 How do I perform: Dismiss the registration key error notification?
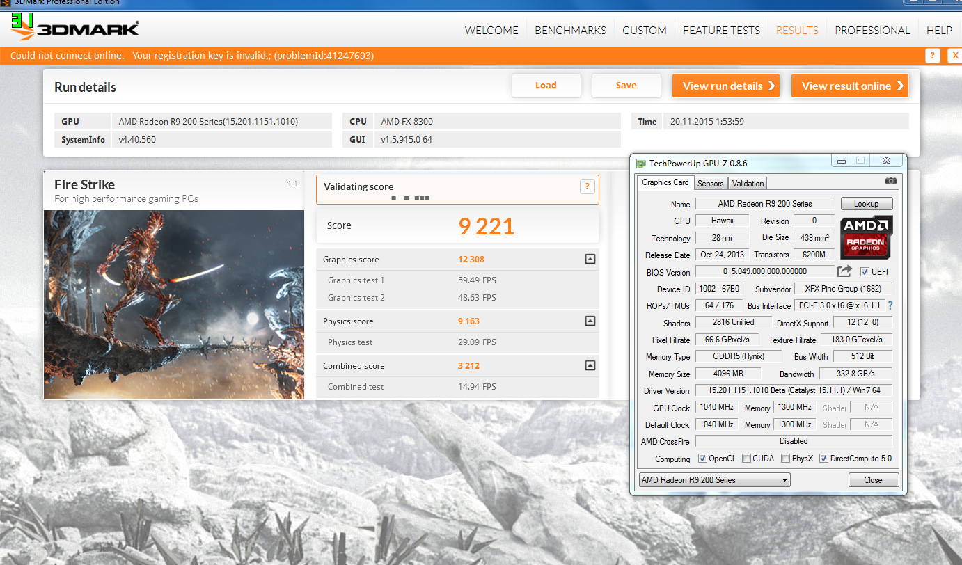point(954,56)
